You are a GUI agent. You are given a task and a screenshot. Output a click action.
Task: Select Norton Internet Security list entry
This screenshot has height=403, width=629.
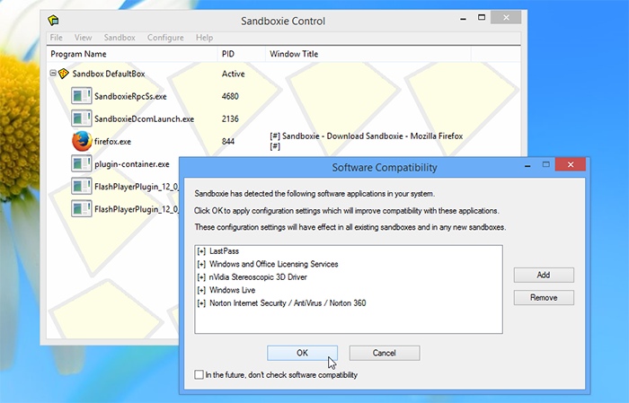click(287, 303)
